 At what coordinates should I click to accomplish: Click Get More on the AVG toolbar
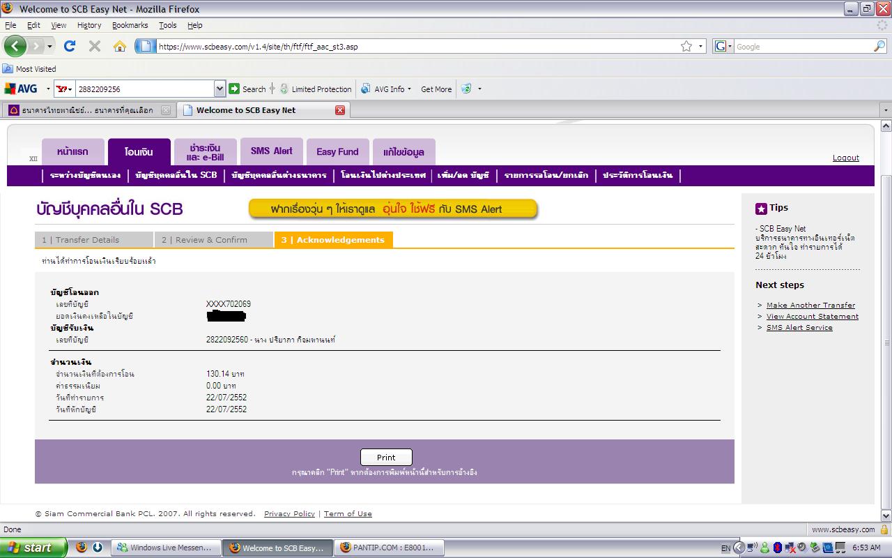(x=436, y=89)
